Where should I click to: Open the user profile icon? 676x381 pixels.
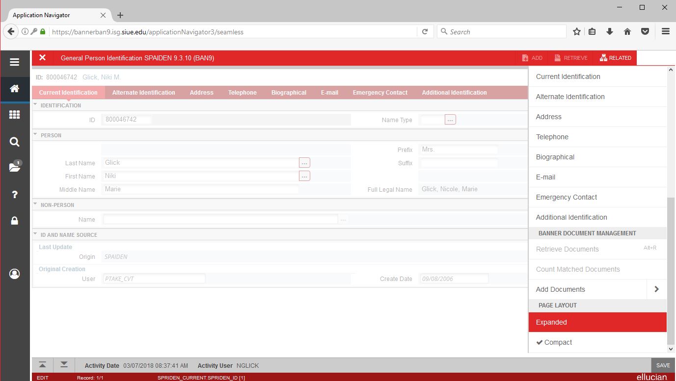tap(14, 274)
